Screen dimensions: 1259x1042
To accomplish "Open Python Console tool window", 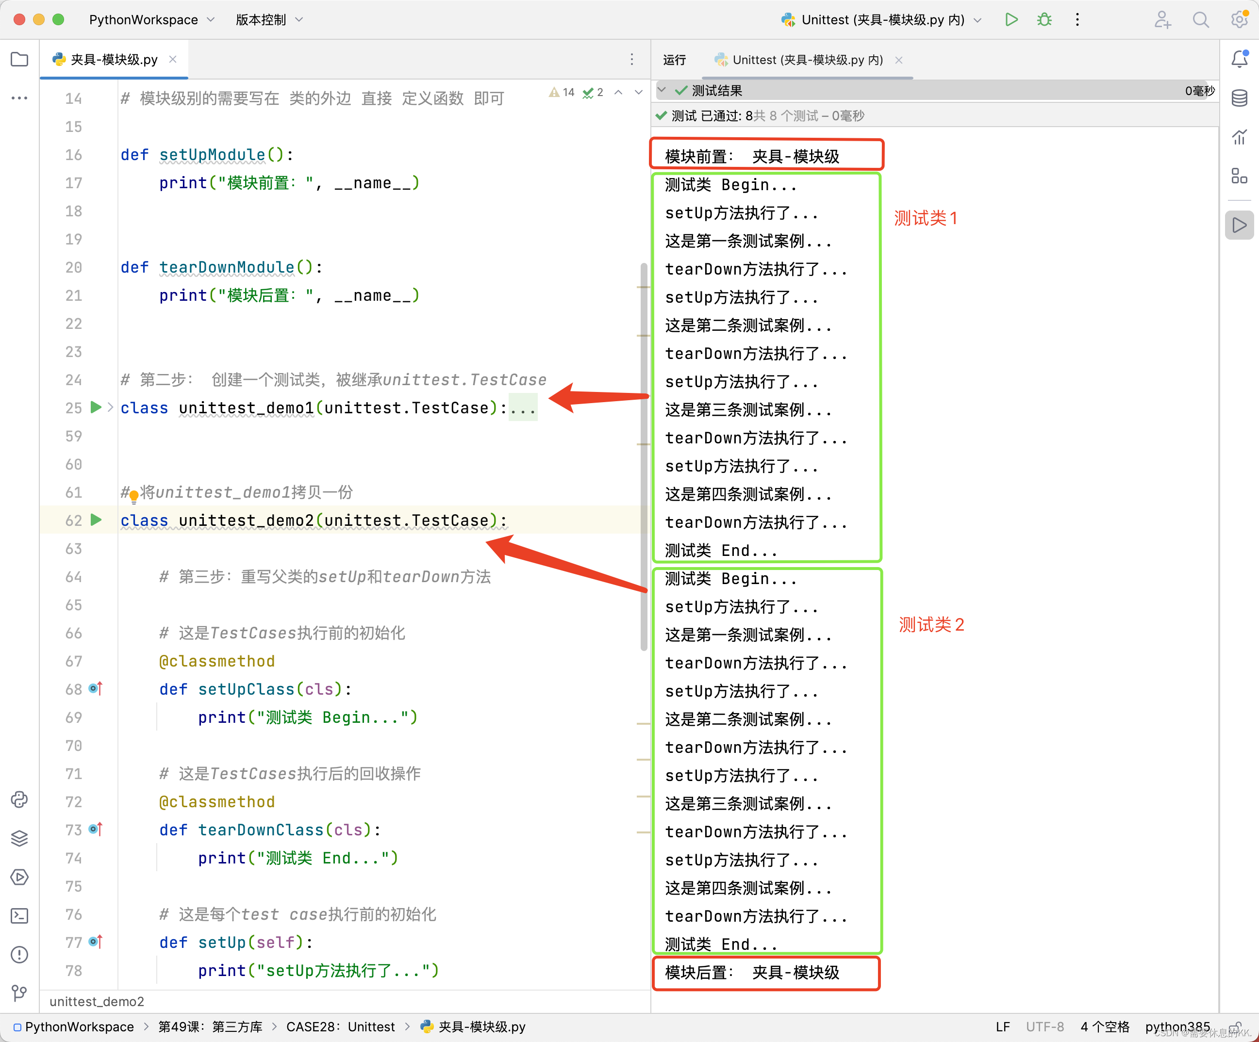I will point(20,799).
